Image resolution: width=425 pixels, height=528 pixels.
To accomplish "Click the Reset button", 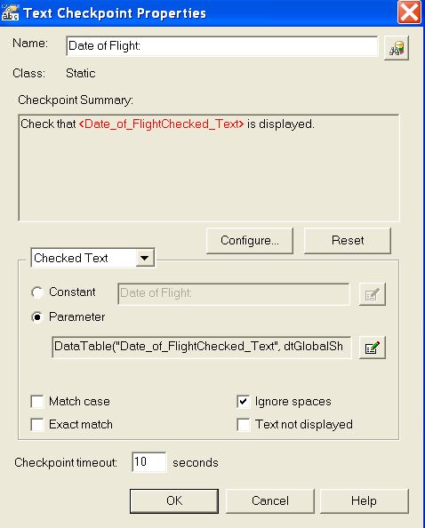I will 348,240.
